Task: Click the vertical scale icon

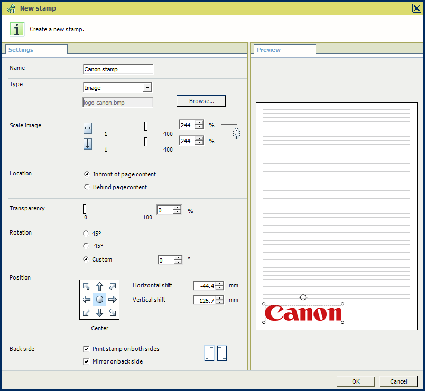Action: [x=88, y=144]
